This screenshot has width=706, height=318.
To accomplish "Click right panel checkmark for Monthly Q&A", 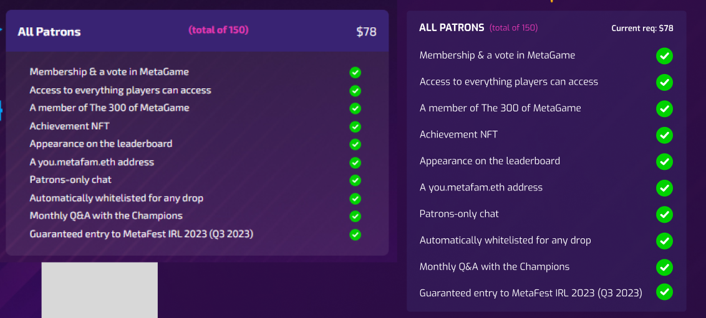I will coord(664,267).
